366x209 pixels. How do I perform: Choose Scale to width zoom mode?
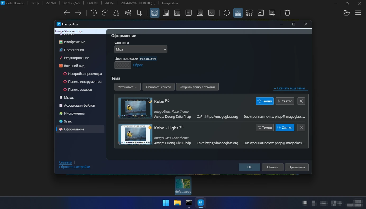177,13
